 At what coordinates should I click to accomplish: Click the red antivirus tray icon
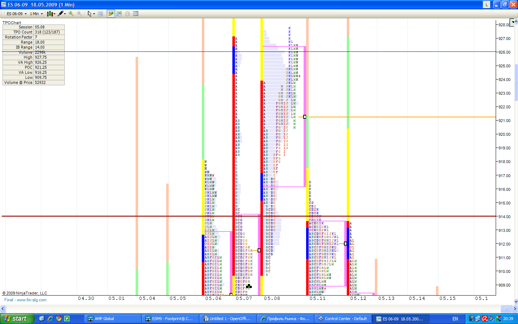pyautogui.click(x=485, y=319)
